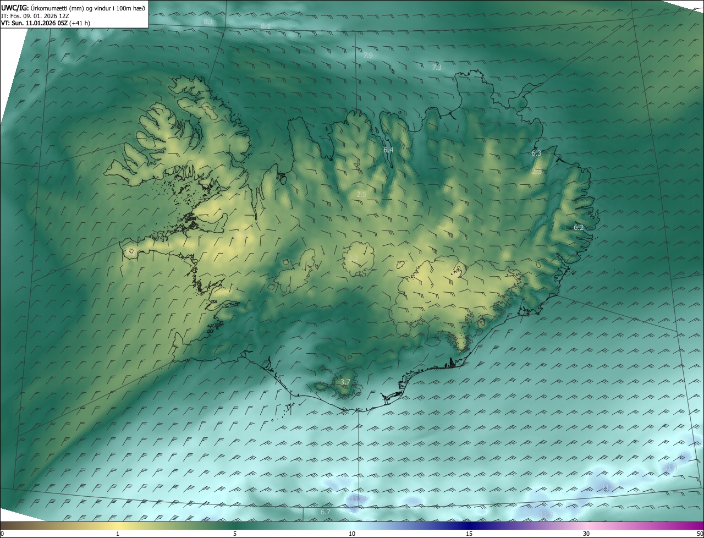Click the UWC/IG map title text
Screen dimensions: 704x538
pyautogui.click(x=74, y=7)
